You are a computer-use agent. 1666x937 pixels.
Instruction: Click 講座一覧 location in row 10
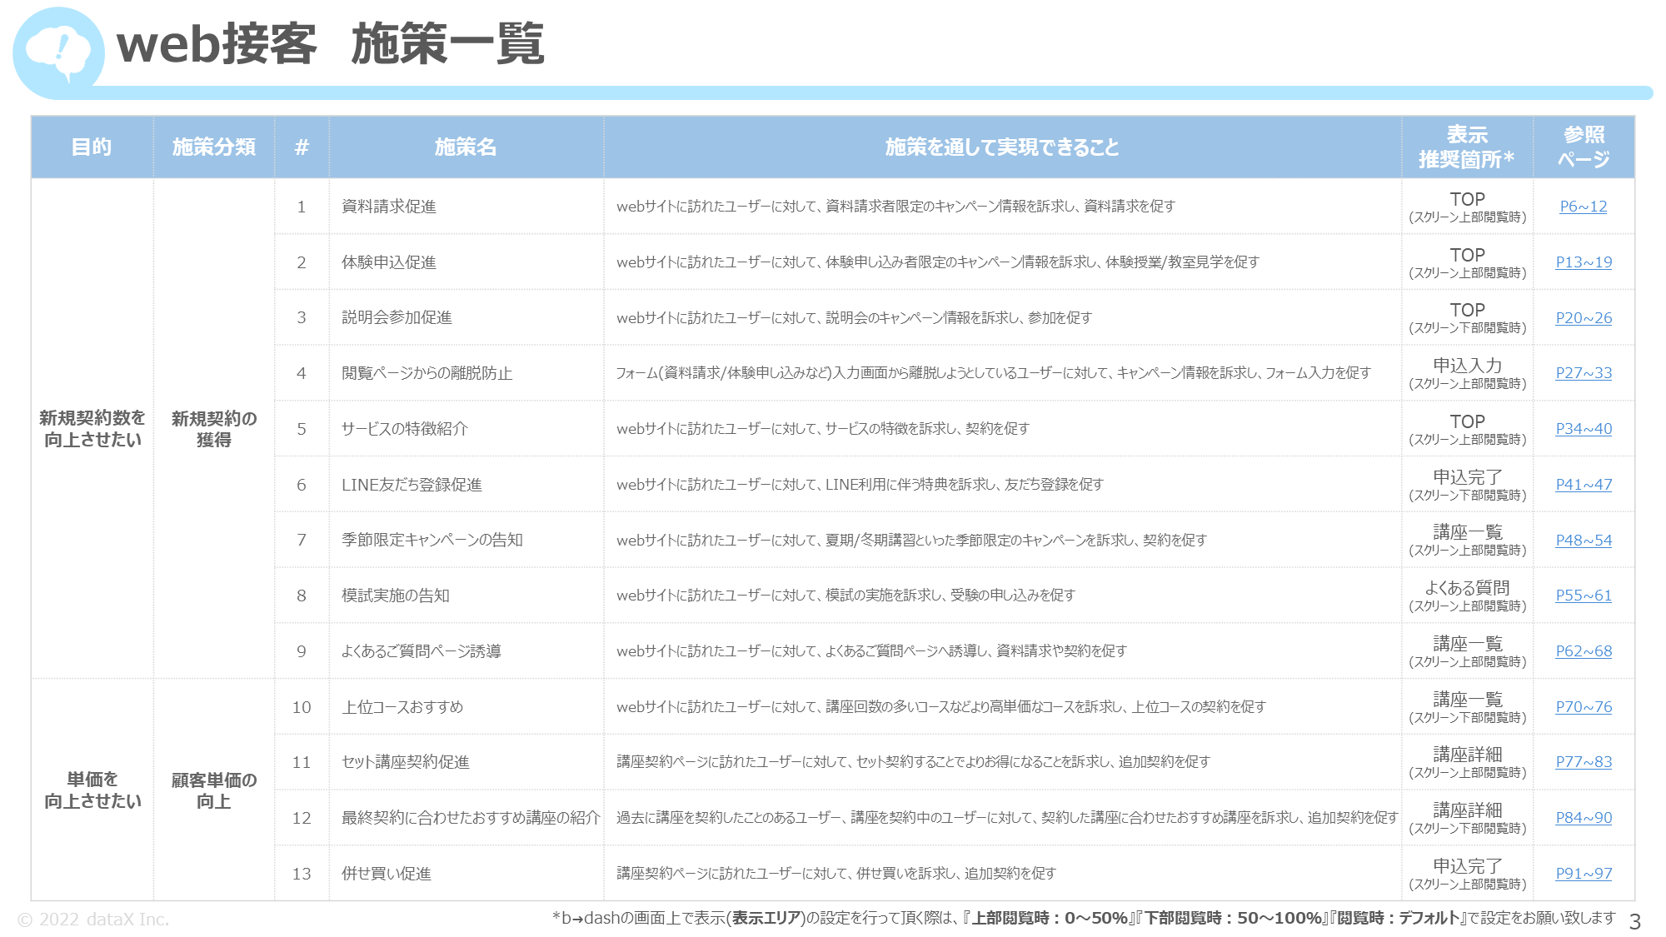pos(1467,707)
